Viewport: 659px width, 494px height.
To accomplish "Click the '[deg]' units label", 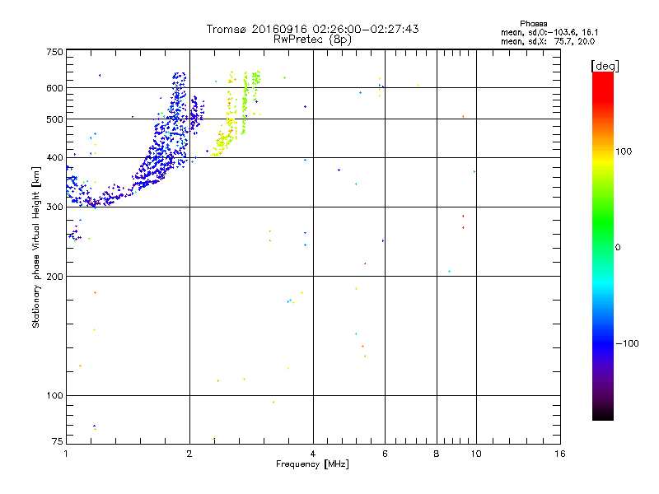I will click(x=605, y=66).
